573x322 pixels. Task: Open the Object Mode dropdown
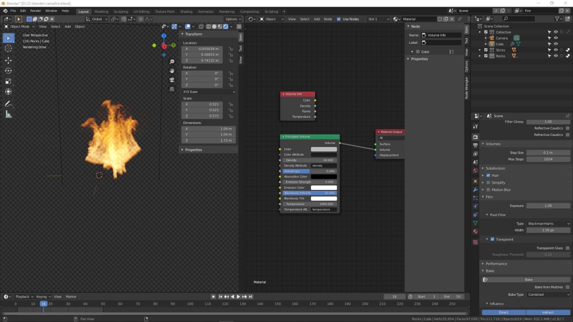20,26
